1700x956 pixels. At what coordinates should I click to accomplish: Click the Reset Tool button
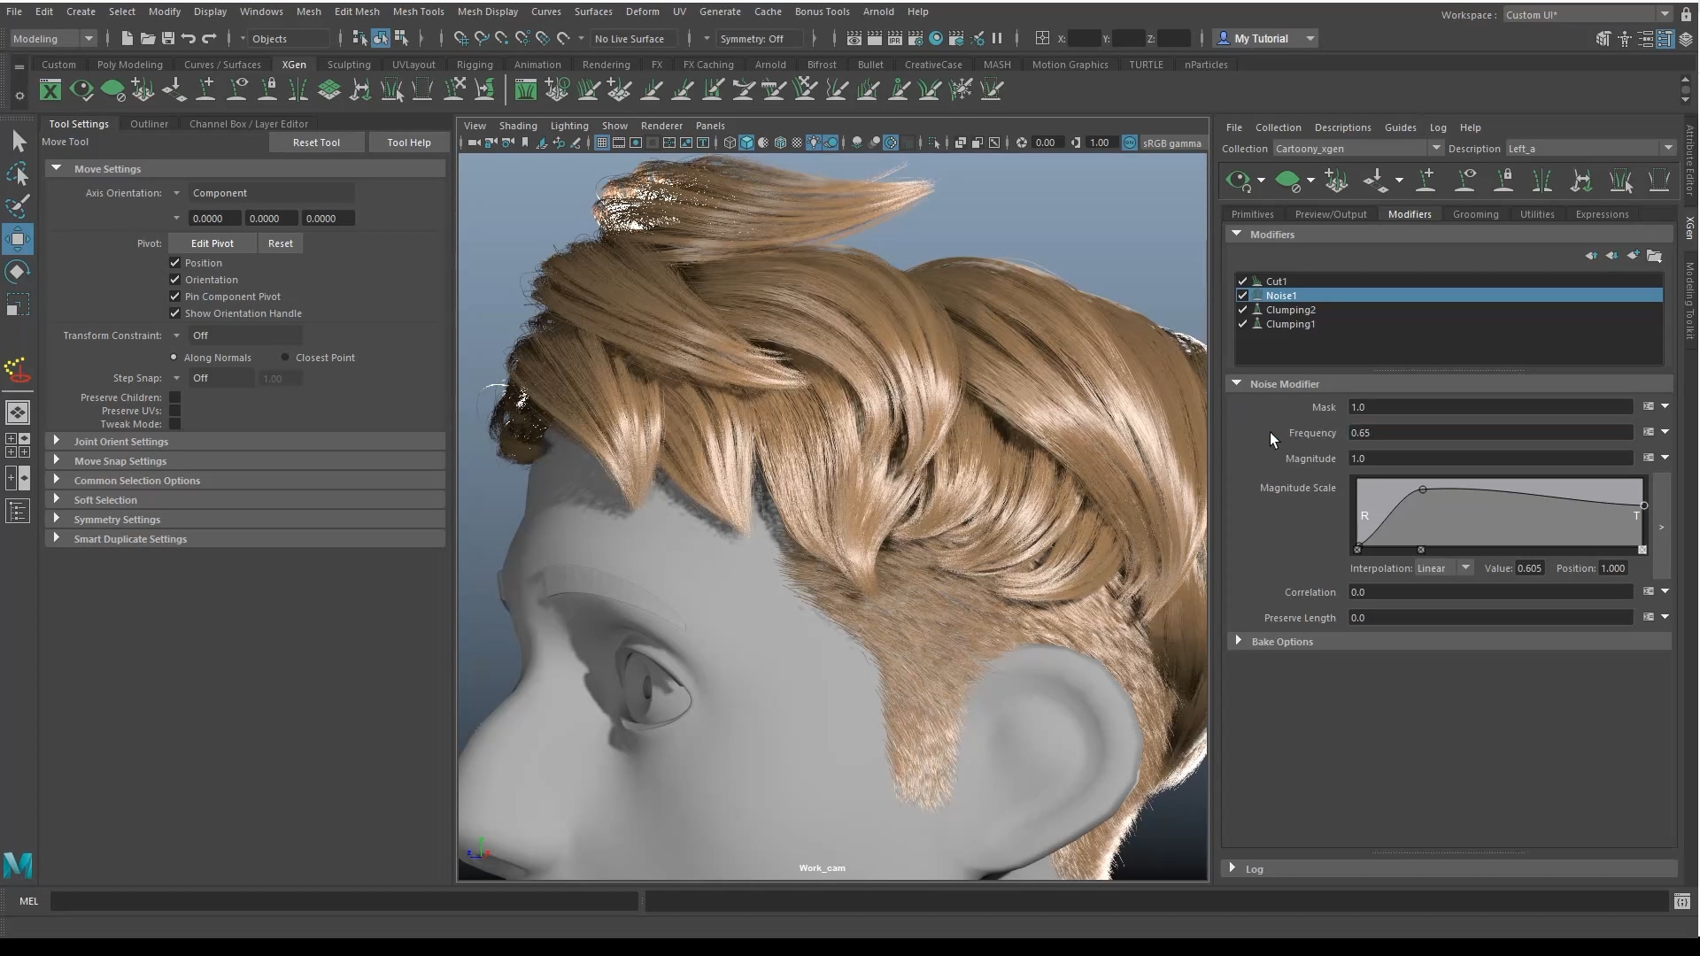(x=316, y=143)
